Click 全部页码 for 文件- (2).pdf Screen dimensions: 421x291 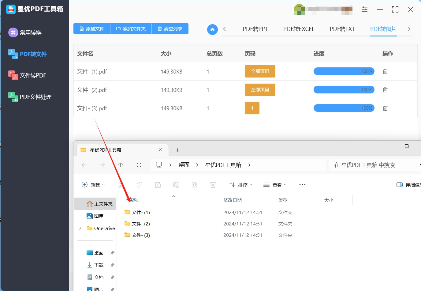point(260,90)
